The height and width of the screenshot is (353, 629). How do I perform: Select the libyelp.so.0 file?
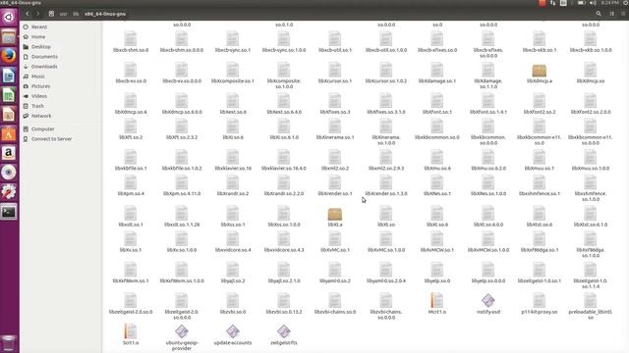click(x=437, y=274)
